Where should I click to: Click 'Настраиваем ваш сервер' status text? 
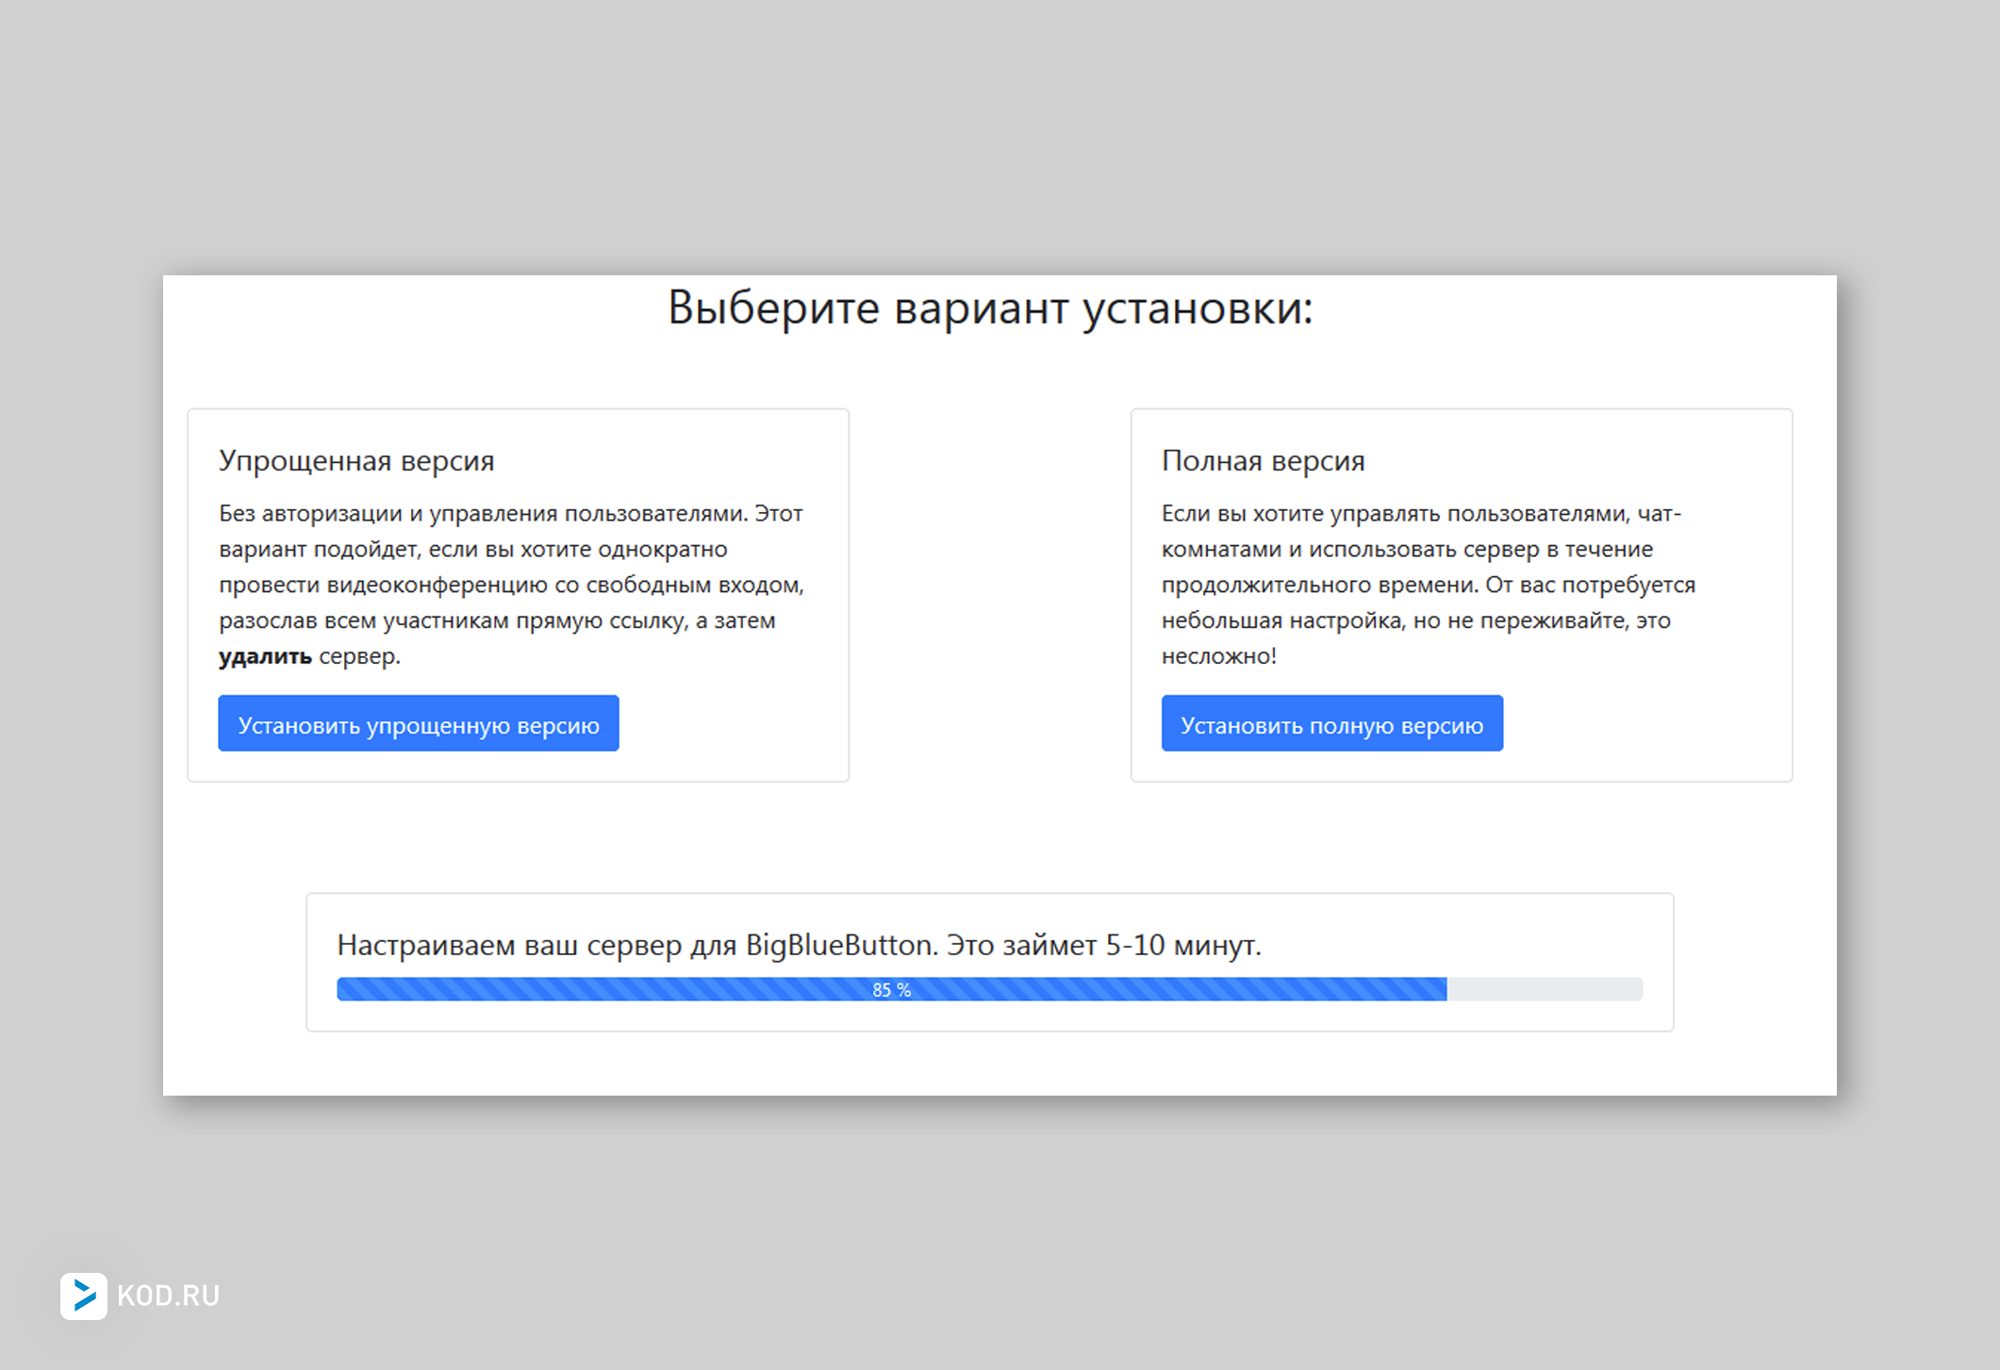pyautogui.click(x=509, y=945)
